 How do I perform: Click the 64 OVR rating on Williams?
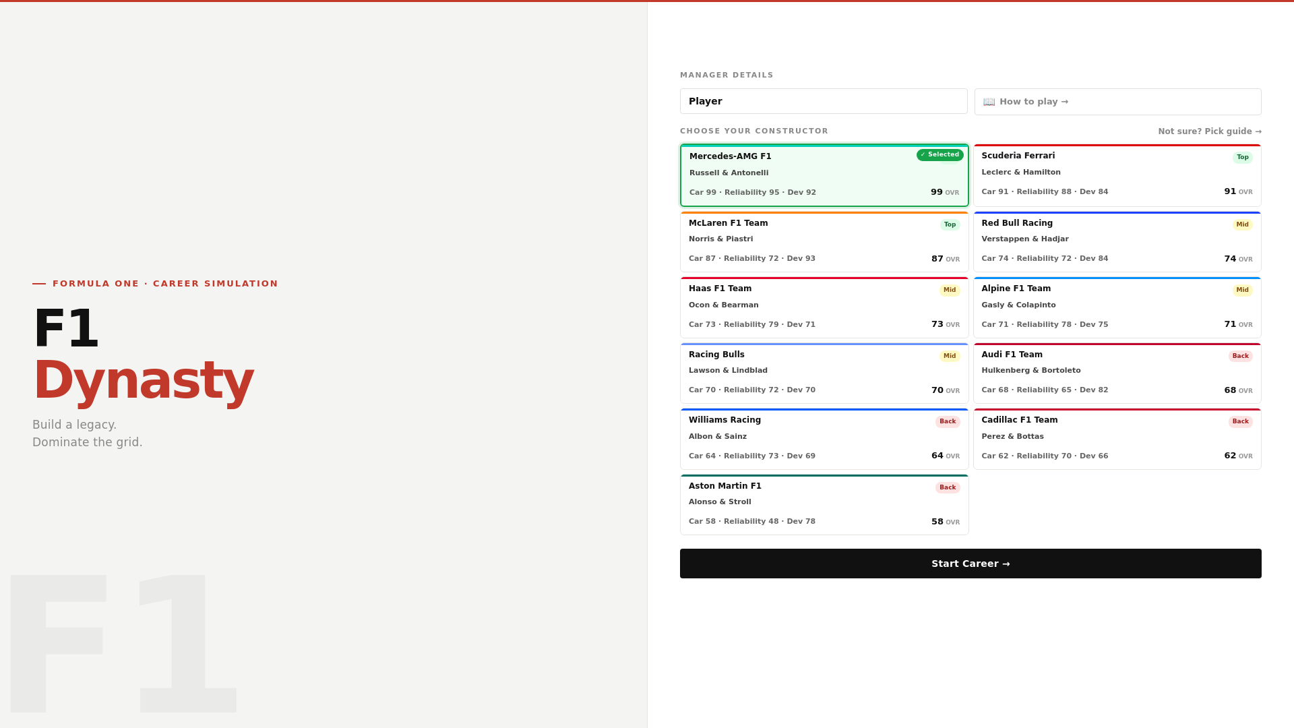(946, 456)
